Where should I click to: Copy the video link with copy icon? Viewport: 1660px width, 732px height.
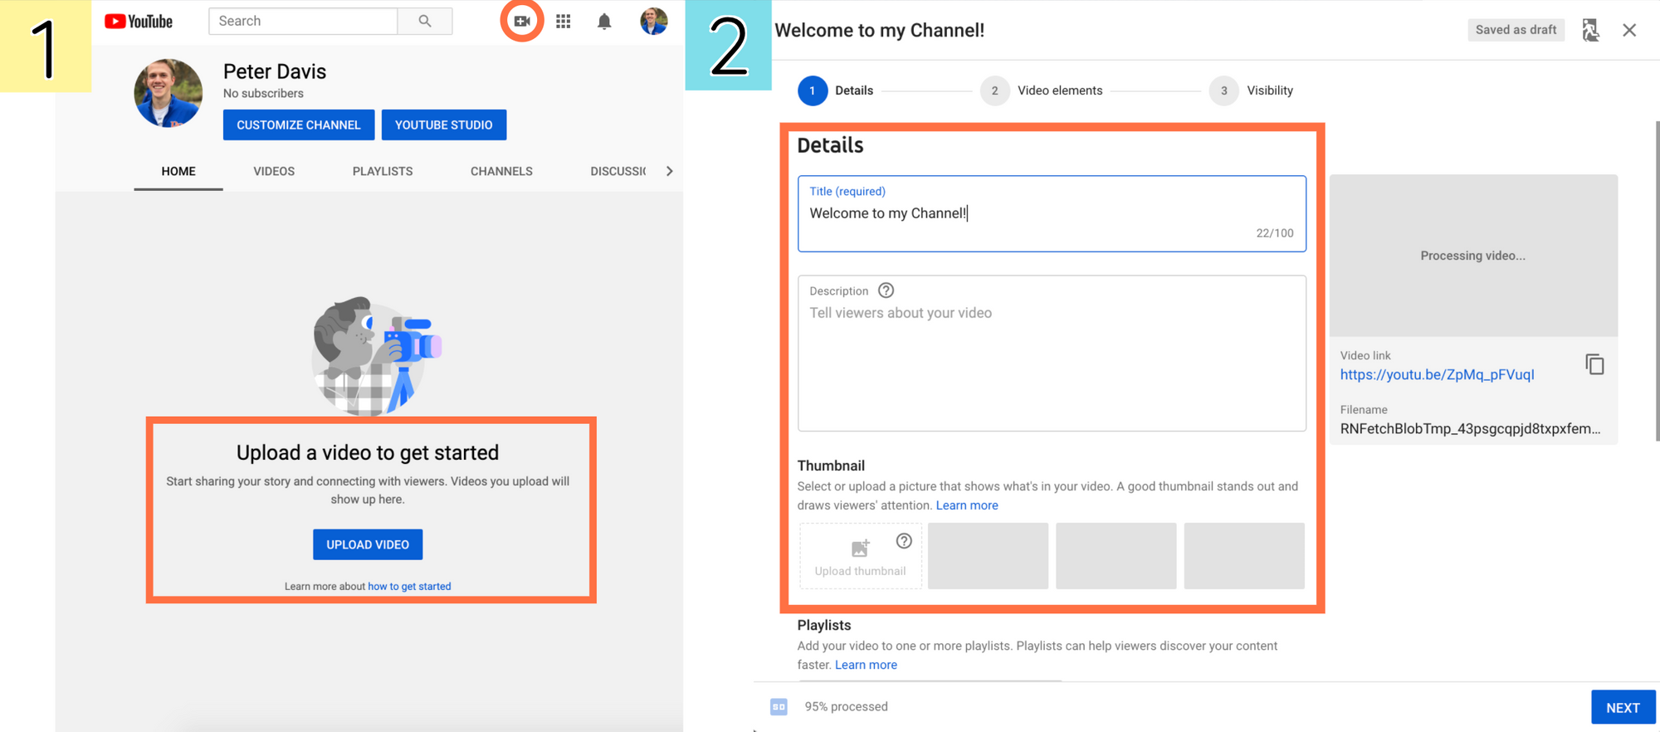point(1594,364)
